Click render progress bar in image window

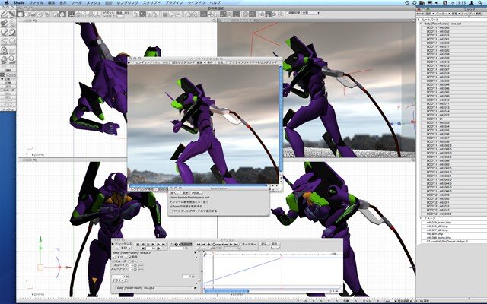point(198,185)
